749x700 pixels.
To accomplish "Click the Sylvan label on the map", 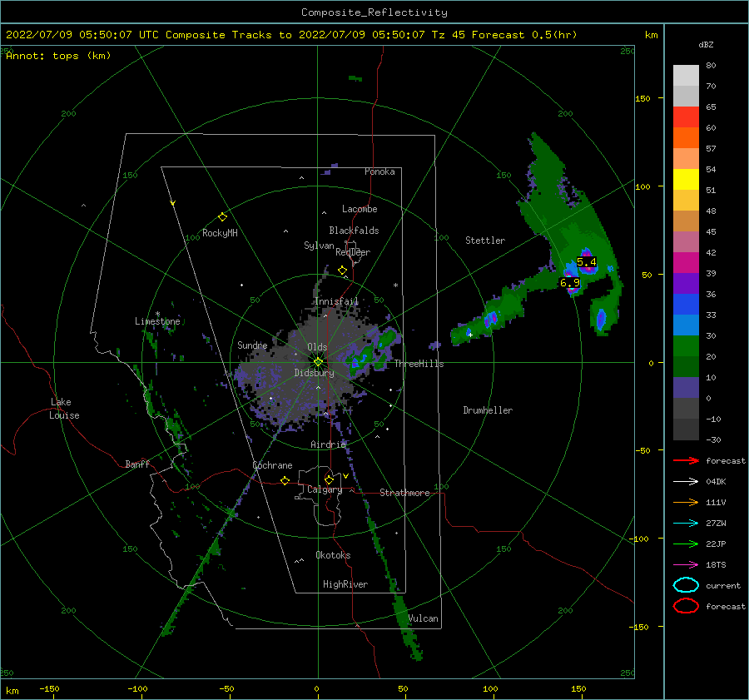I will (x=319, y=246).
